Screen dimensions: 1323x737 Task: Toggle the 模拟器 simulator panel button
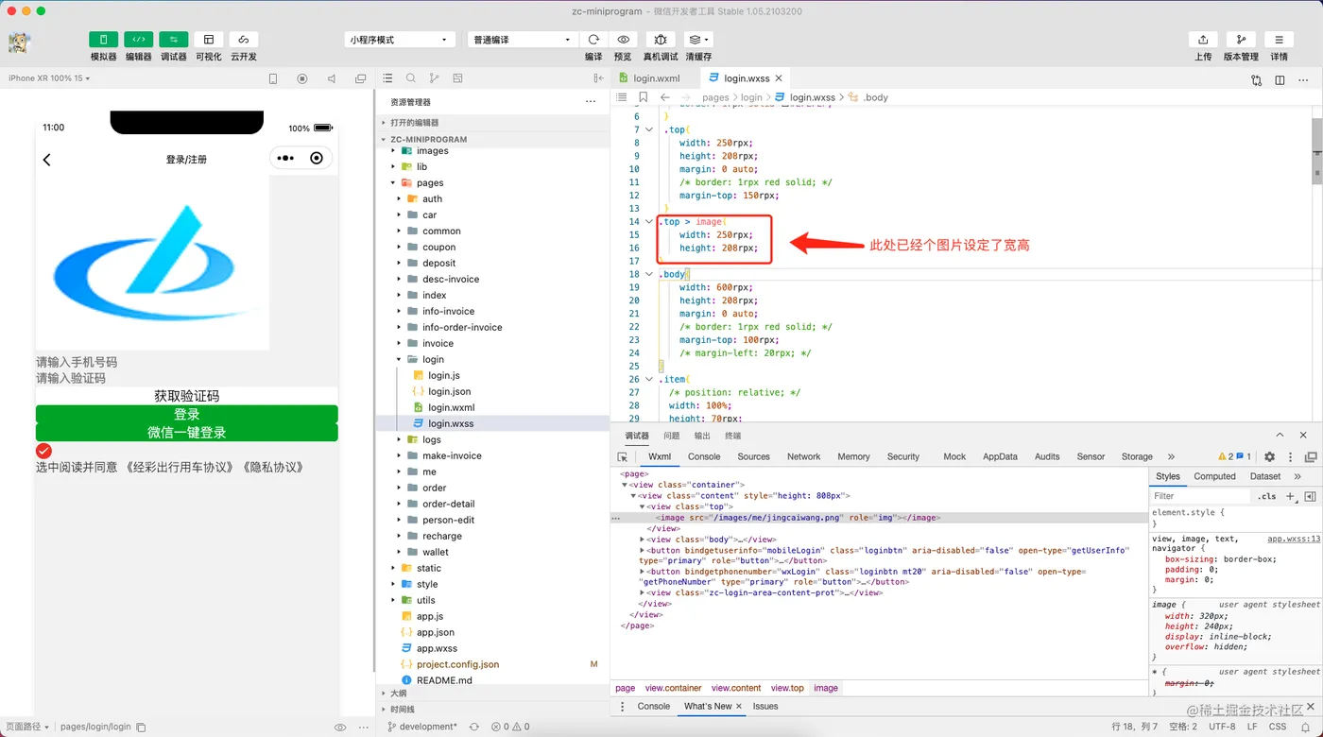click(x=104, y=40)
